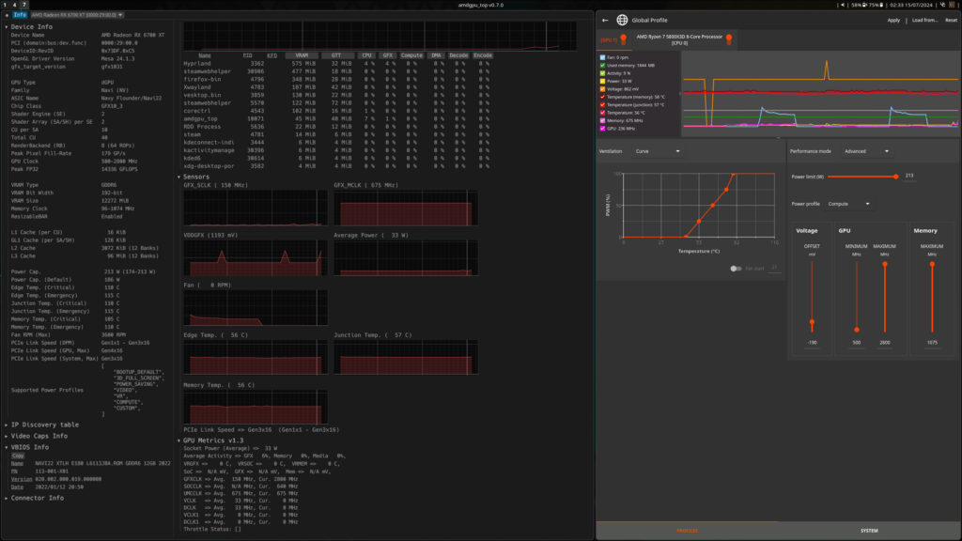The image size is (962, 541).
Task: Click the GPU maximum value field 2800
Action: coord(885,343)
